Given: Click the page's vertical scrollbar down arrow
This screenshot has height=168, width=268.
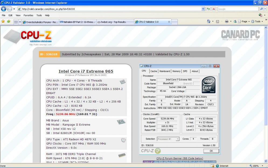Looking at the screenshot, I should point(266,161).
